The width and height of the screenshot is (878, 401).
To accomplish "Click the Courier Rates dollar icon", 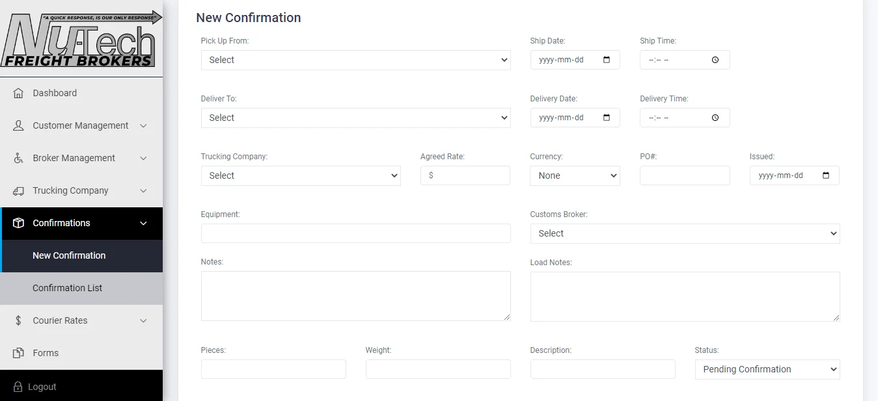I will pos(18,320).
